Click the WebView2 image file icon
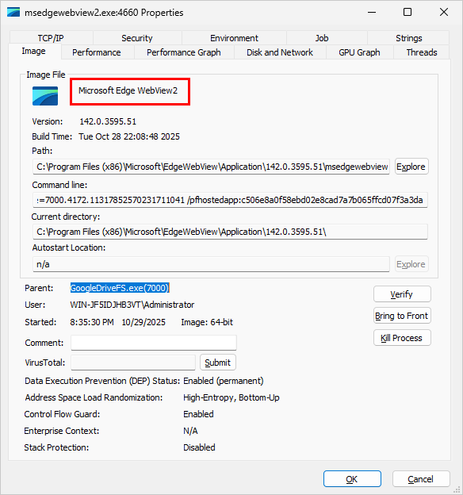Viewport: 463px width, 495px height. pyautogui.click(x=45, y=96)
